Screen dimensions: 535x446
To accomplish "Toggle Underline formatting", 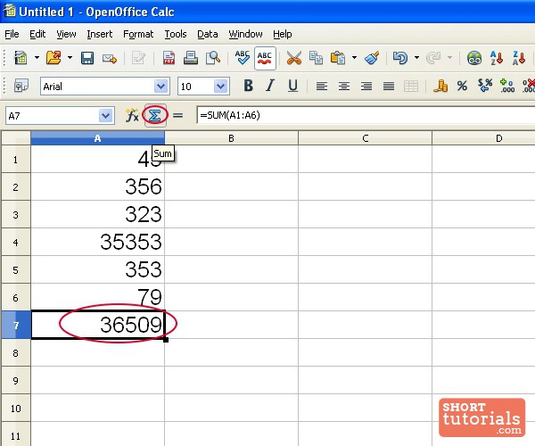I will click(292, 86).
